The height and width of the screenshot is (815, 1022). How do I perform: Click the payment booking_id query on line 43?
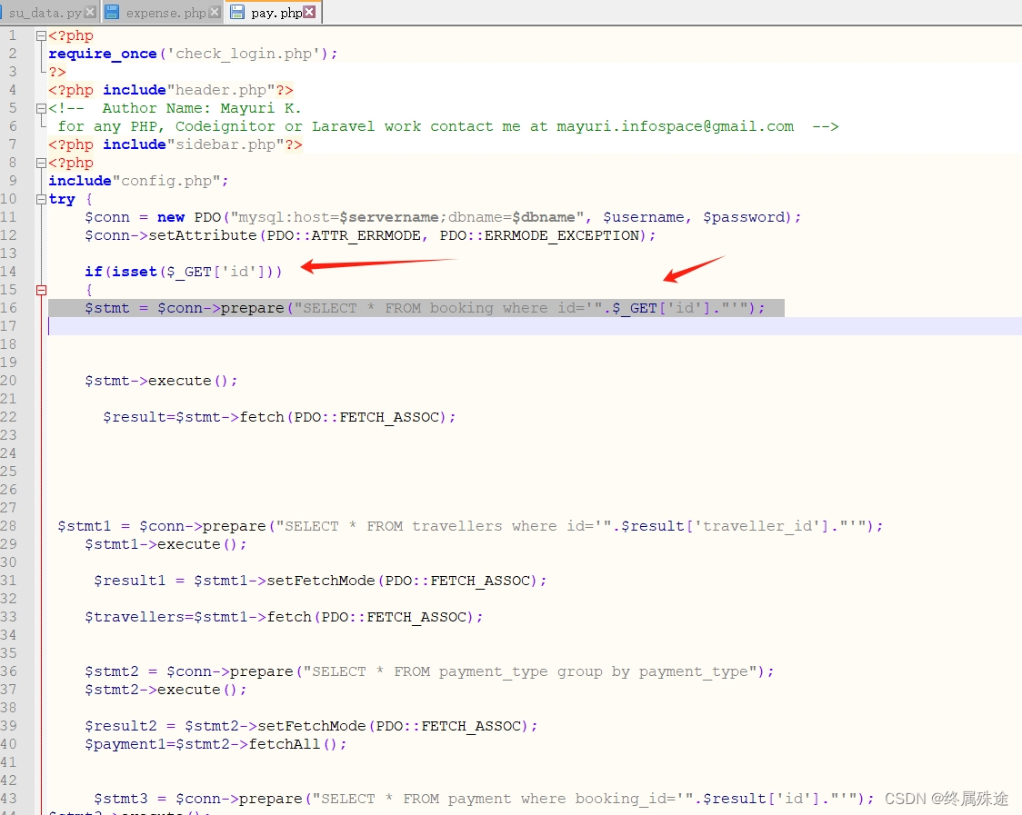484,799
